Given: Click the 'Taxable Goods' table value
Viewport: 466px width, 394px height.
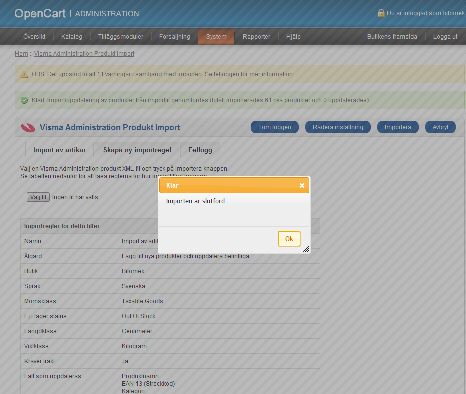Looking at the screenshot, I should click(142, 301).
